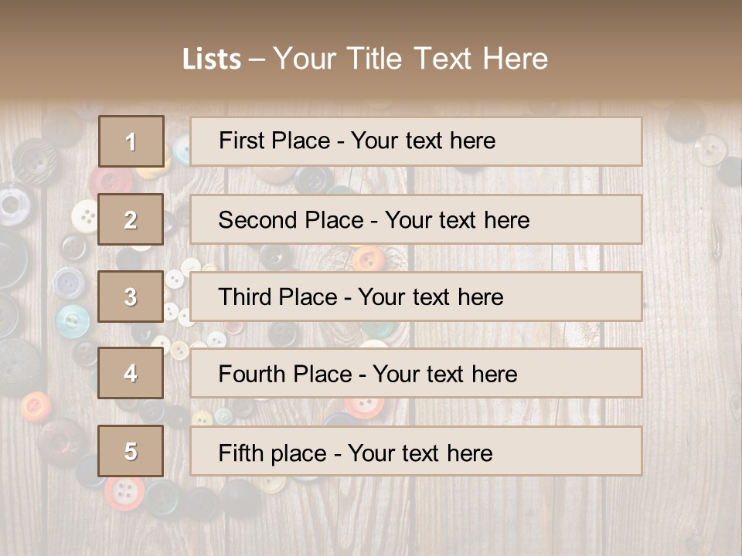Screen dimensions: 742x556
Task: Click the cream button left of box 2
Action: (x=85, y=215)
